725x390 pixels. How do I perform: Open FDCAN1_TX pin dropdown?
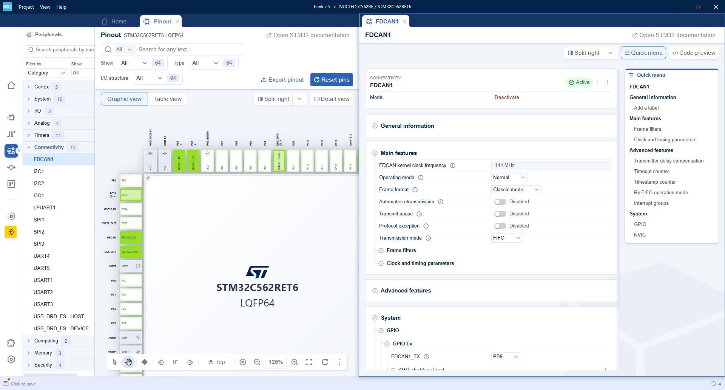506,357
